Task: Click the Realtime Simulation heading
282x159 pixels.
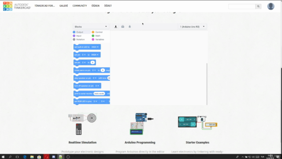Action: tap(82, 142)
